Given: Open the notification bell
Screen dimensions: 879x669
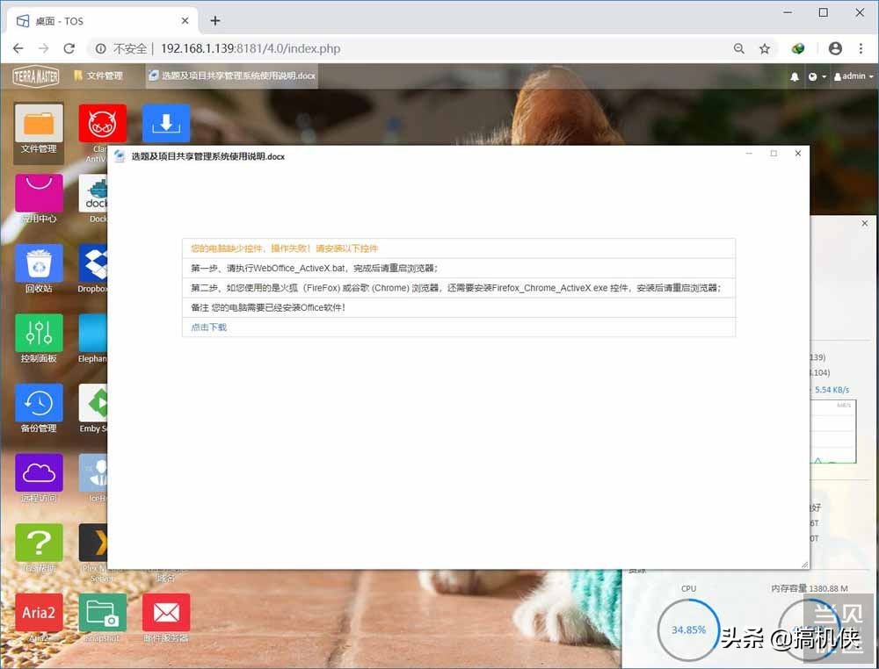Looking at the screenshot, I should click(795, 76).
